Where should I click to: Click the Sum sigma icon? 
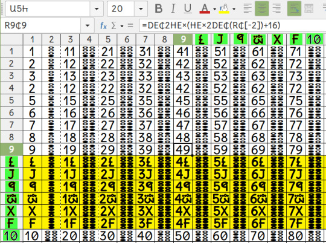113,25
